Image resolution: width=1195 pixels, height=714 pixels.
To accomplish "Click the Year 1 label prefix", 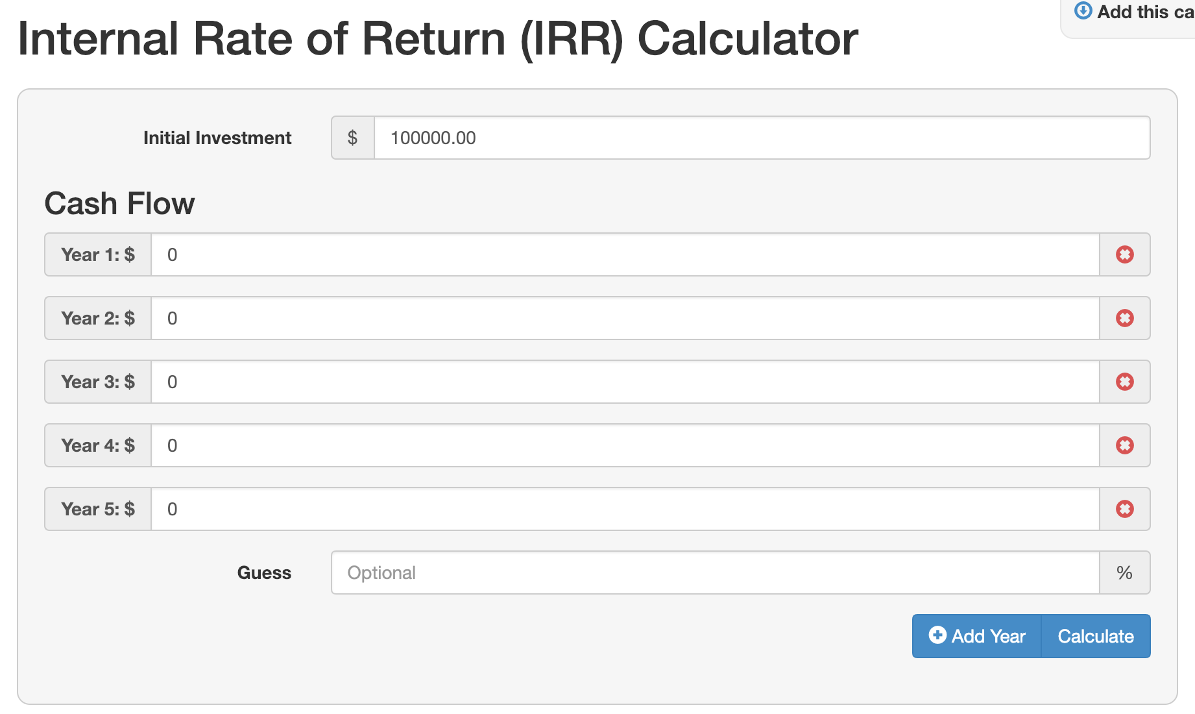I will 98,254.
